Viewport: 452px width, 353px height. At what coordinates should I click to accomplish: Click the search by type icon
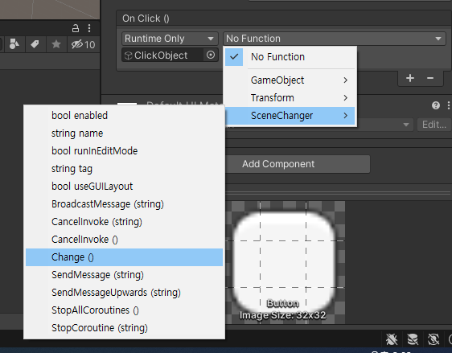click(14, 44)
